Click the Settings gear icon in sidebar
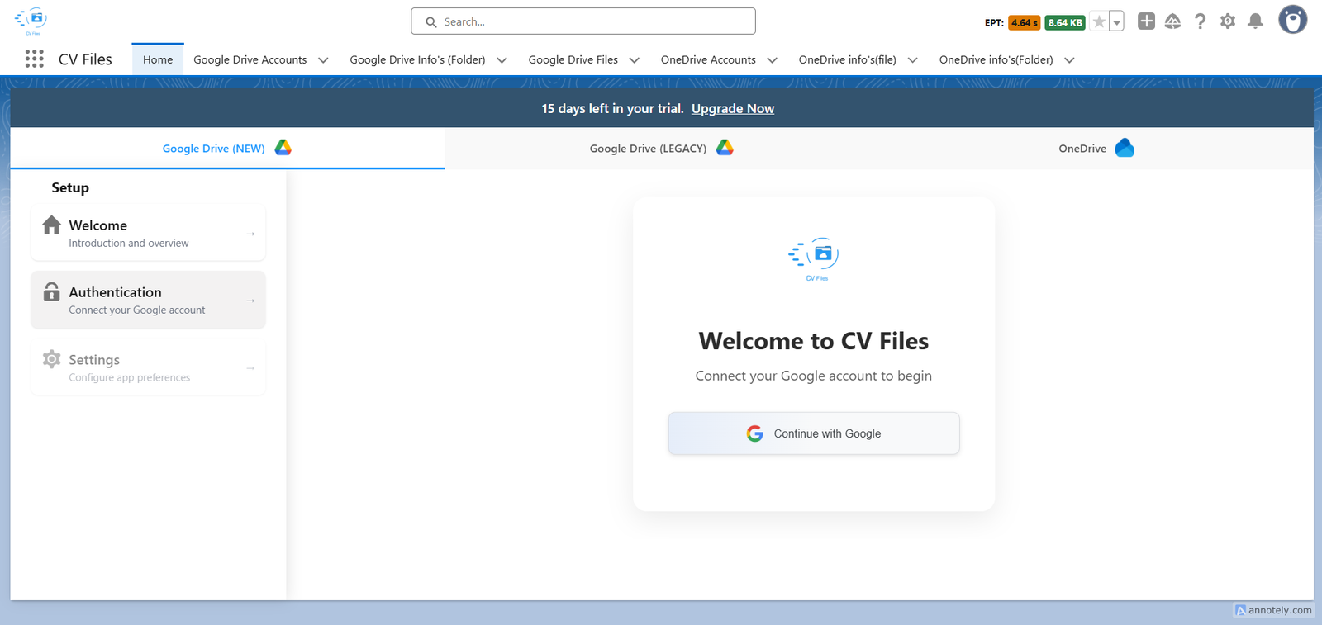The width and height of the screenshot is (1322, 625). 51,359
